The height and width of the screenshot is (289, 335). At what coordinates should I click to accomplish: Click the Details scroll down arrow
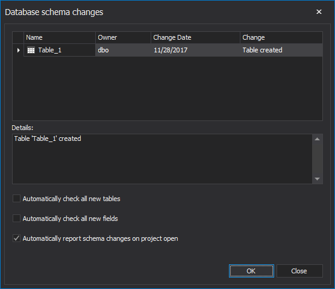pos(318,179)
